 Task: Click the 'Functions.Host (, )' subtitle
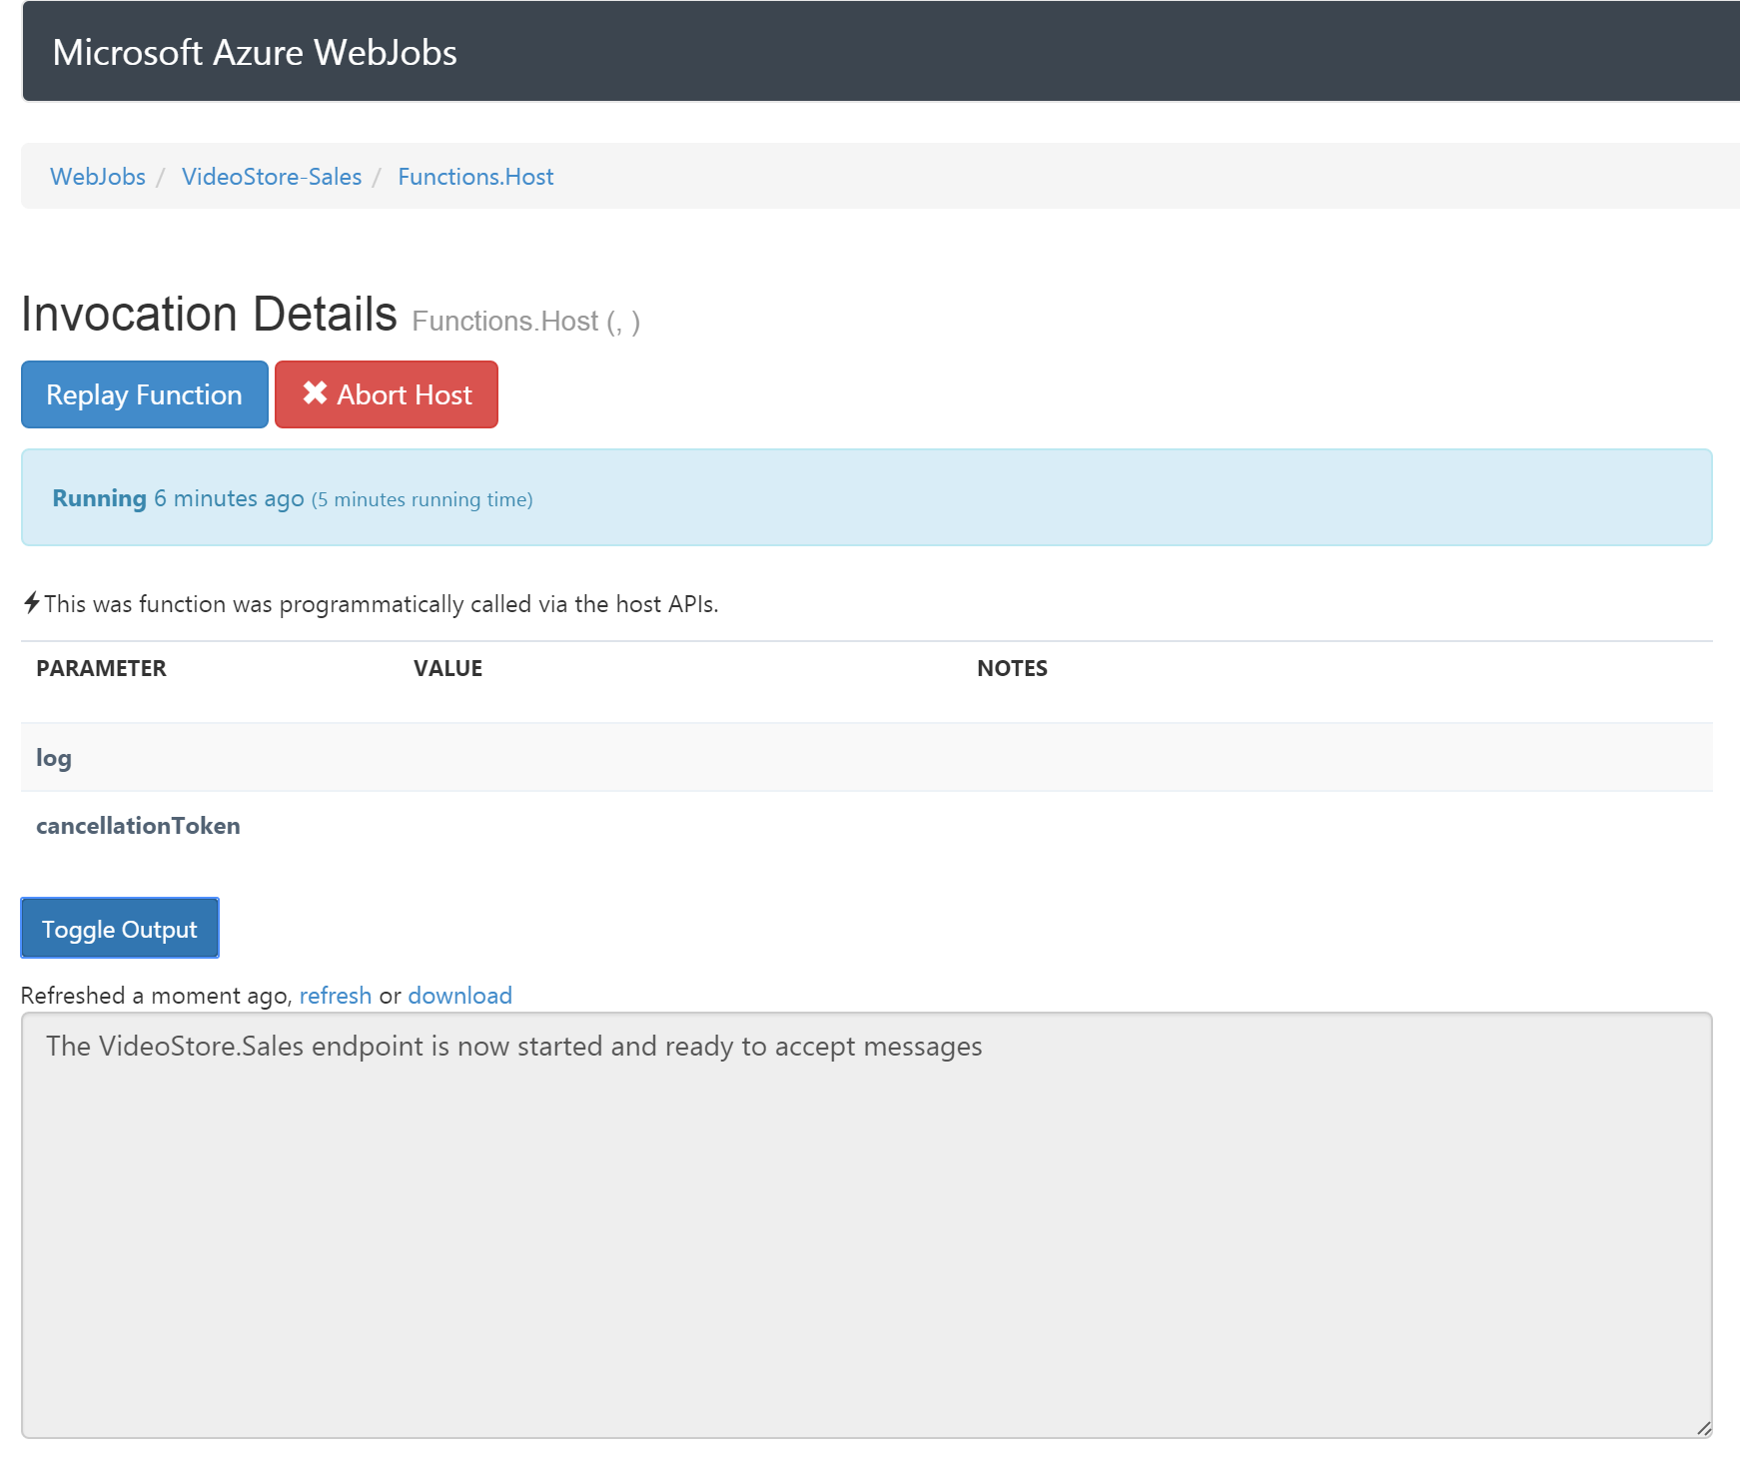(x=526, y=322)
